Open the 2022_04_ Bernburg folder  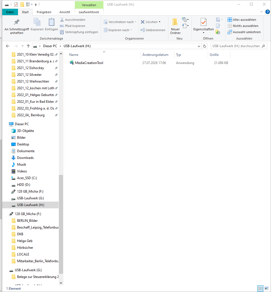(31, 115)
